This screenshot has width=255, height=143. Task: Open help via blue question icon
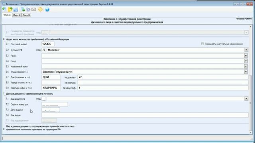point(47,10)
